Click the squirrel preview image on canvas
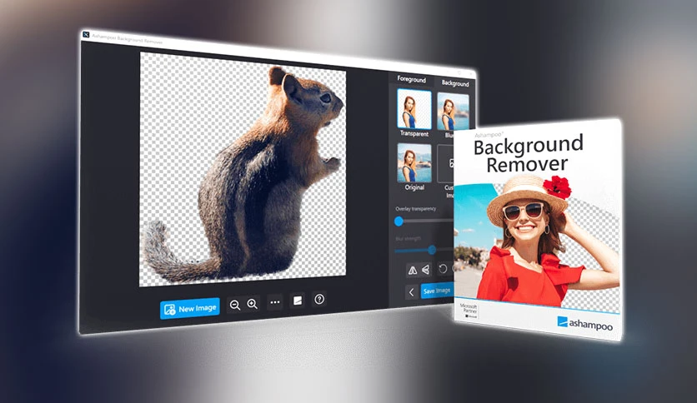This screenshot has width=697, height=403. pyautogui.click(x=243, y=170)
